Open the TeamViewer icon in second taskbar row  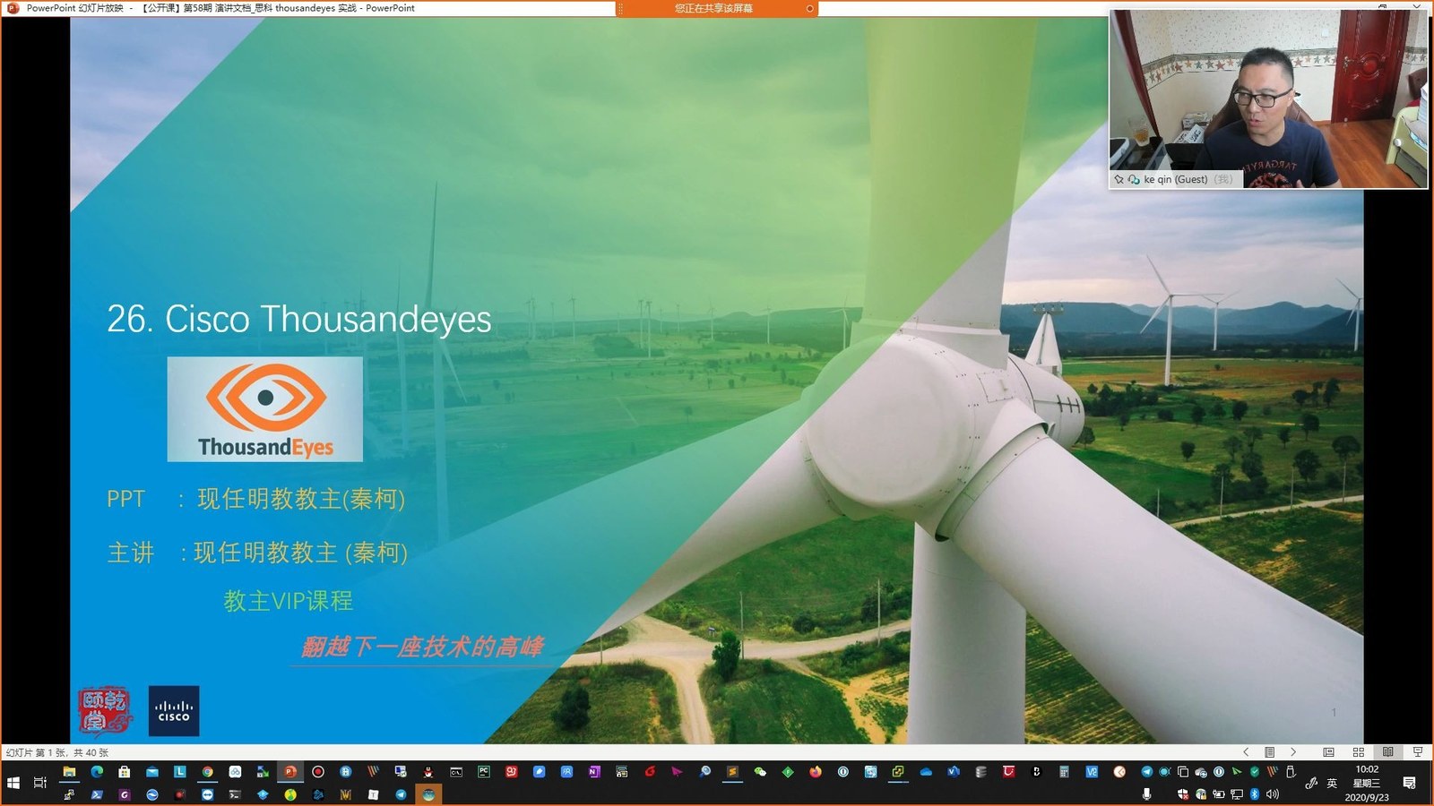pyautogui.click(x=207, y=793)
